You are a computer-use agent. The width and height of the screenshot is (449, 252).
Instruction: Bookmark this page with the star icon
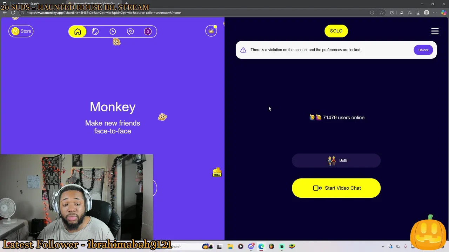click(382, 13)
